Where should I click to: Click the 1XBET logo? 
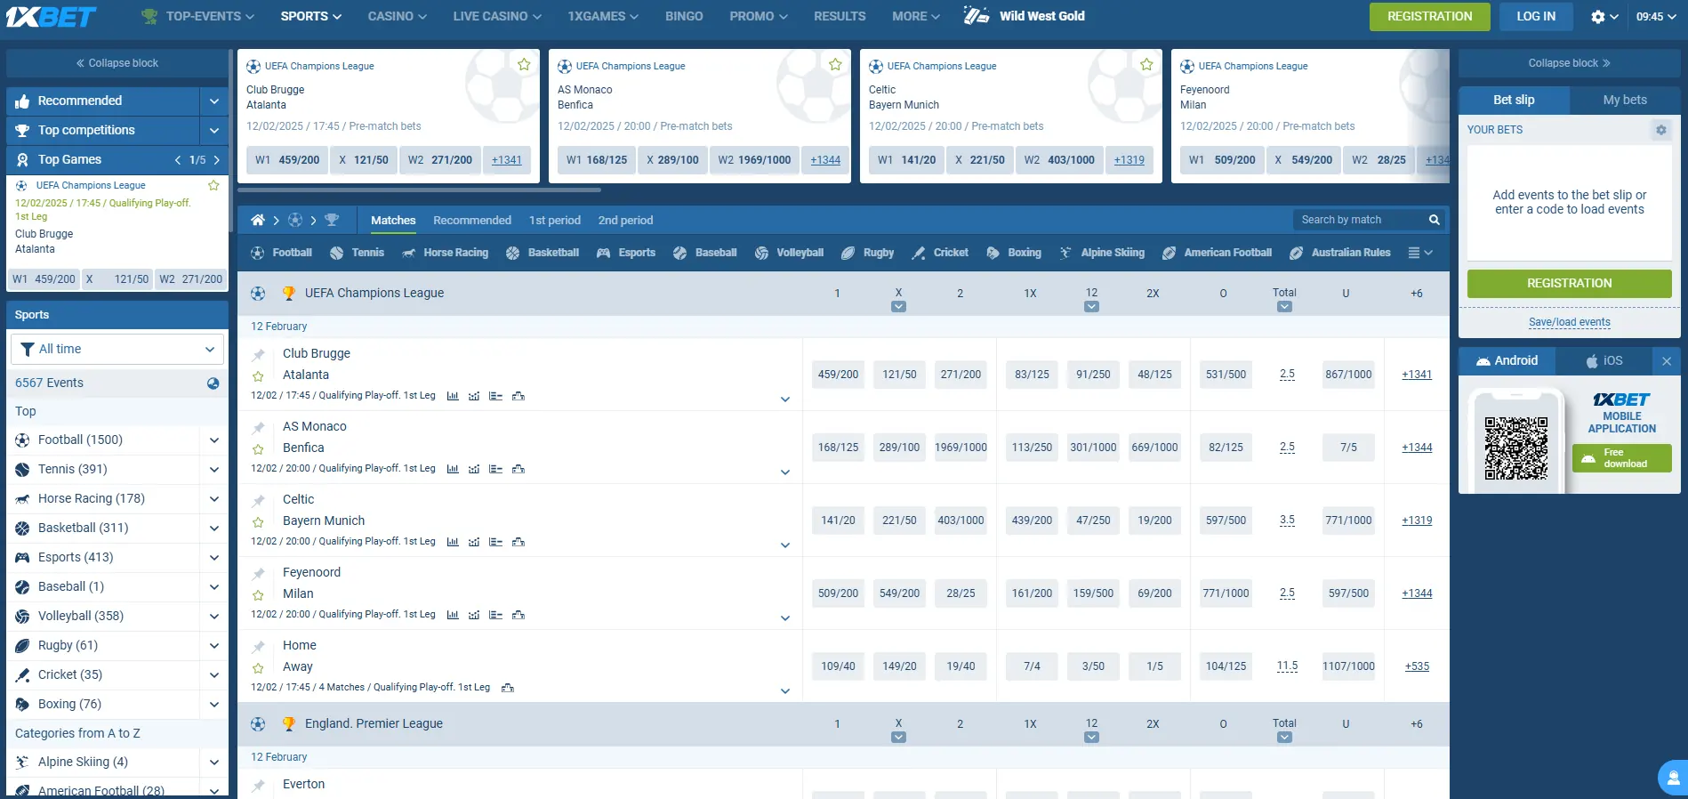tap(51, 16)
